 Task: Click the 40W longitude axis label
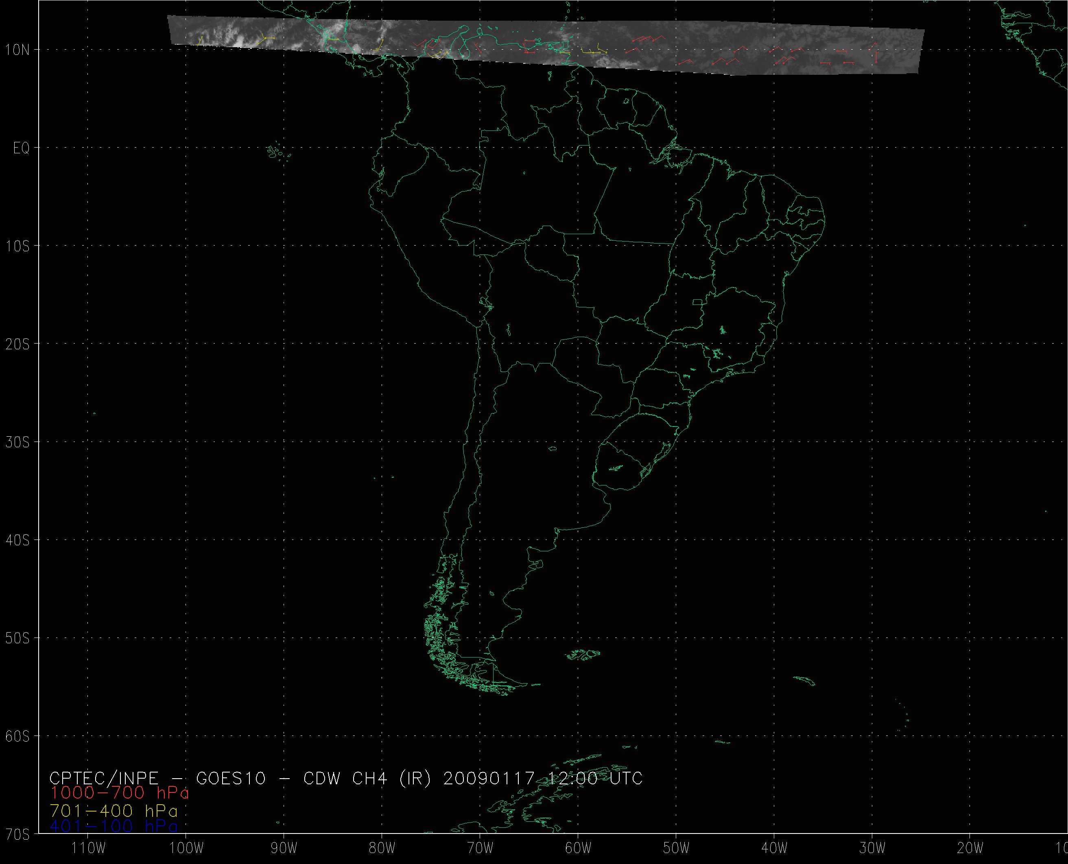775,848
